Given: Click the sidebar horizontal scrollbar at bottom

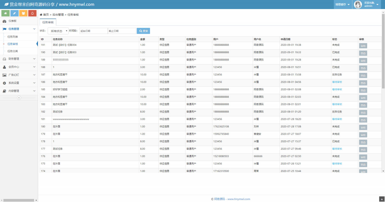Looking at the screenshot, I should tap(19, 200).
